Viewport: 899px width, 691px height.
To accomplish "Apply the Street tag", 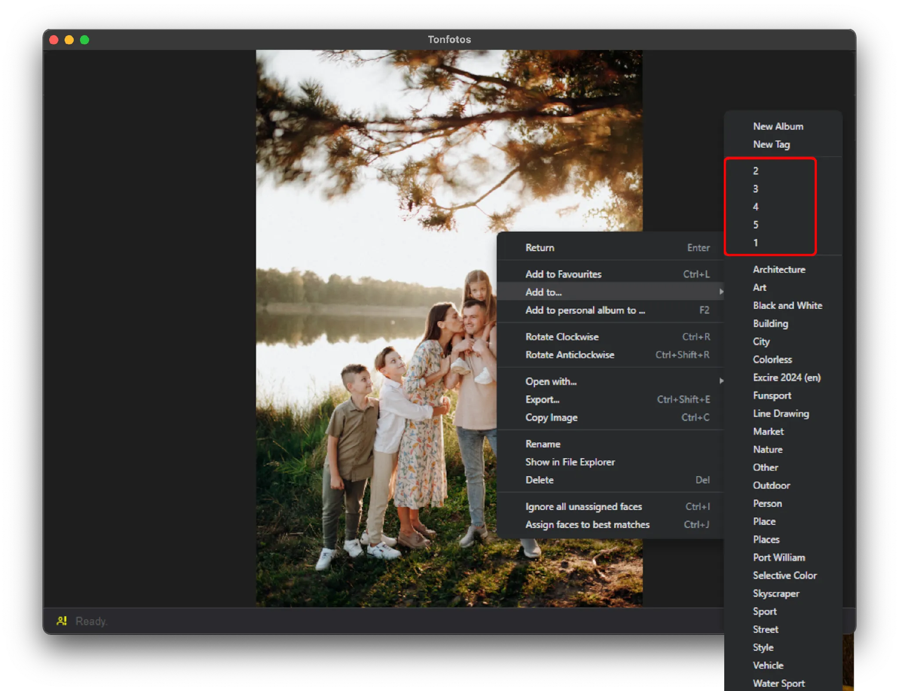I will (x=783, y=629).
